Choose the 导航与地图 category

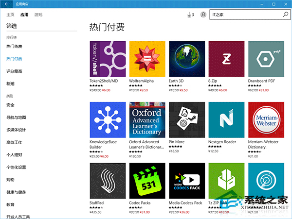click(16, 118)
